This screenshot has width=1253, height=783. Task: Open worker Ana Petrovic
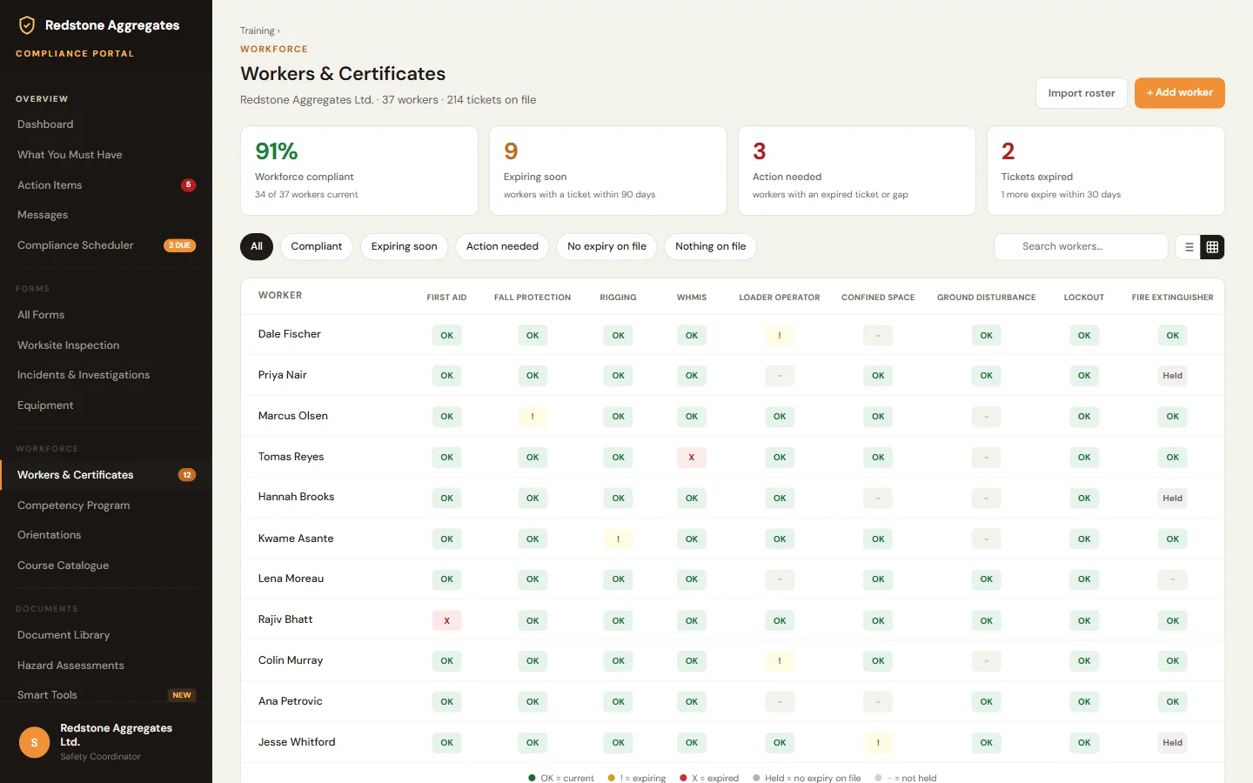[x=291, y=701]
